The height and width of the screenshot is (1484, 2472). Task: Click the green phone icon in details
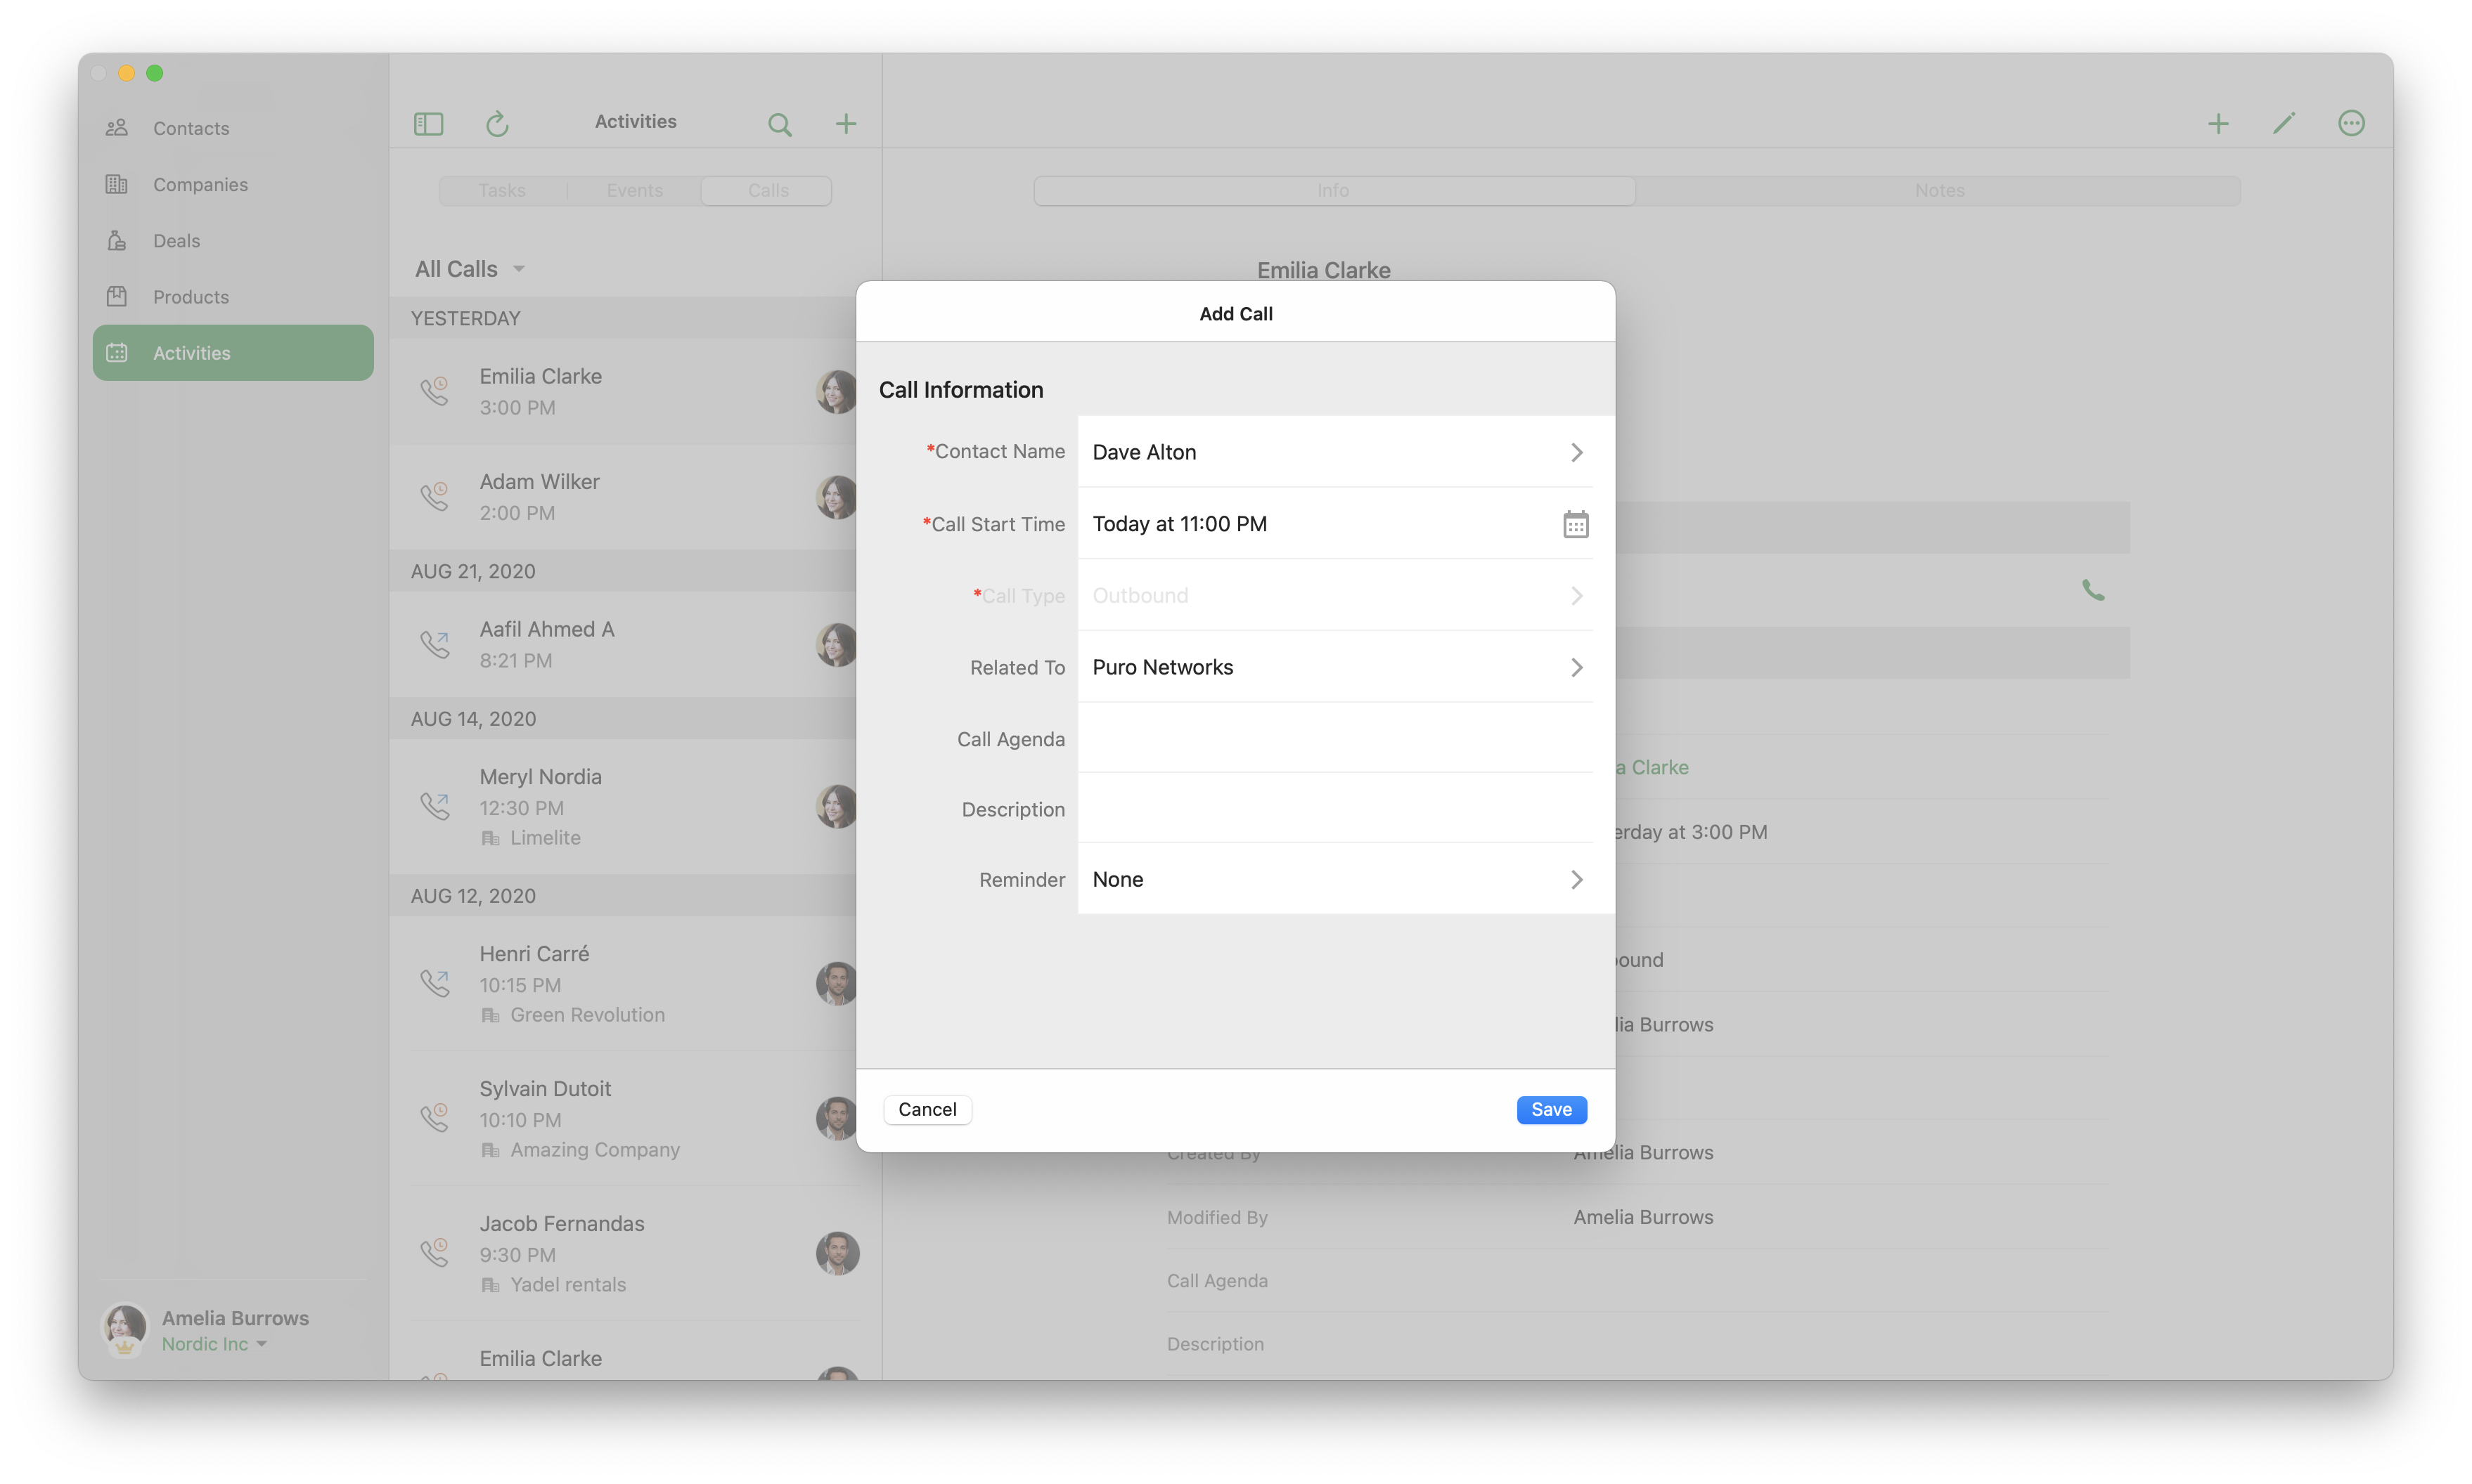click(x=2093, y=590)
